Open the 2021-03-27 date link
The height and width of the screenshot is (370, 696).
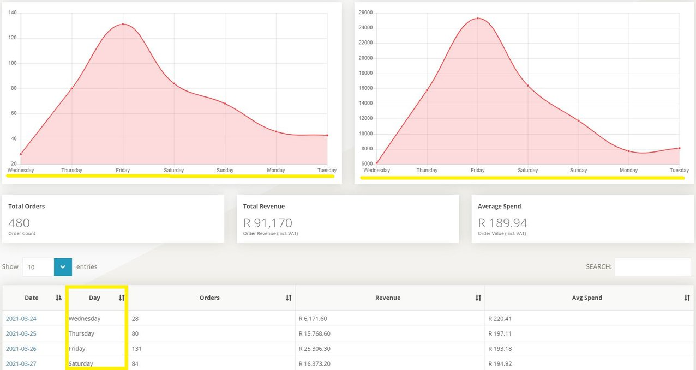21,363
